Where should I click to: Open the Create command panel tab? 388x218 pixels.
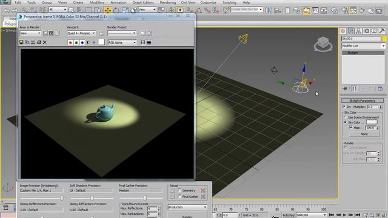(343, 31)
